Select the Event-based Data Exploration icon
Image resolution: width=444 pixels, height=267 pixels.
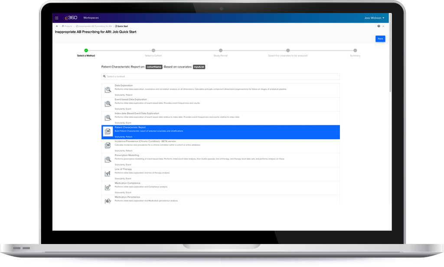[108, 104]
